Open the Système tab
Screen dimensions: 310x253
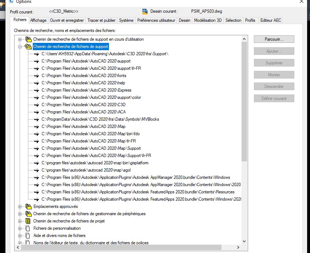126,20
